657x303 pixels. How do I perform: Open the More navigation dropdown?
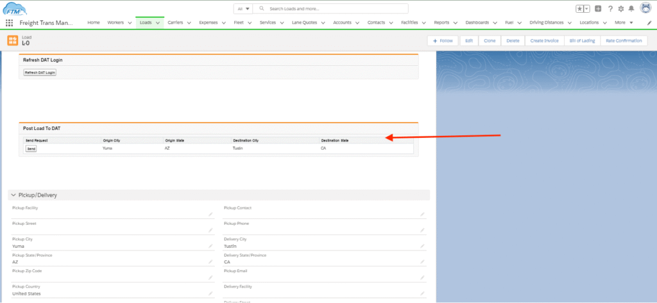[623, 22]
